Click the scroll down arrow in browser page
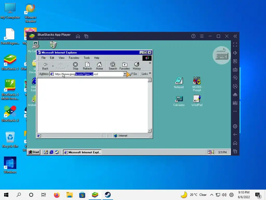266x200 pixels. tap(149, 131)
